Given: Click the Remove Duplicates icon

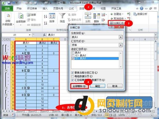Looking at the screenshot, I should point(97,16).
